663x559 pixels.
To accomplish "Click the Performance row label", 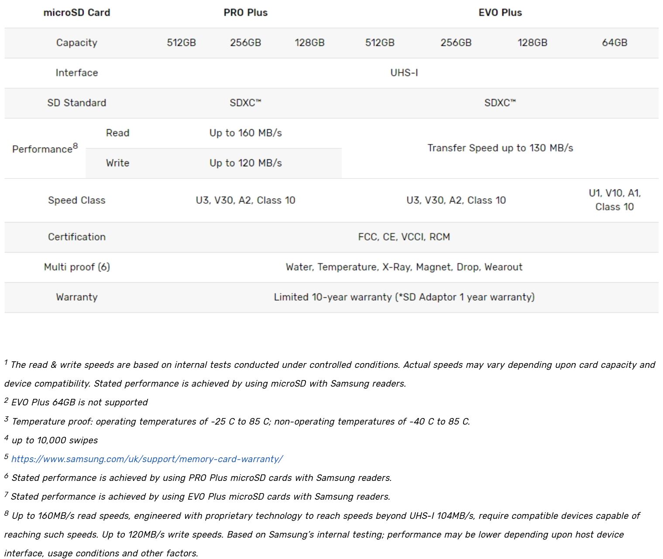I will pos(45,148).
